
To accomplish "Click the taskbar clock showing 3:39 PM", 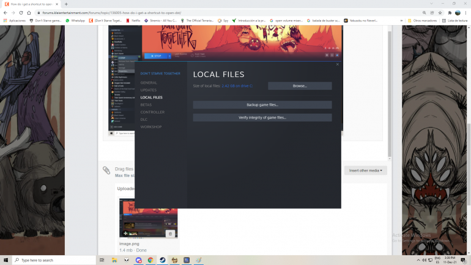I will pyautogui.click(x=450, y=260).
